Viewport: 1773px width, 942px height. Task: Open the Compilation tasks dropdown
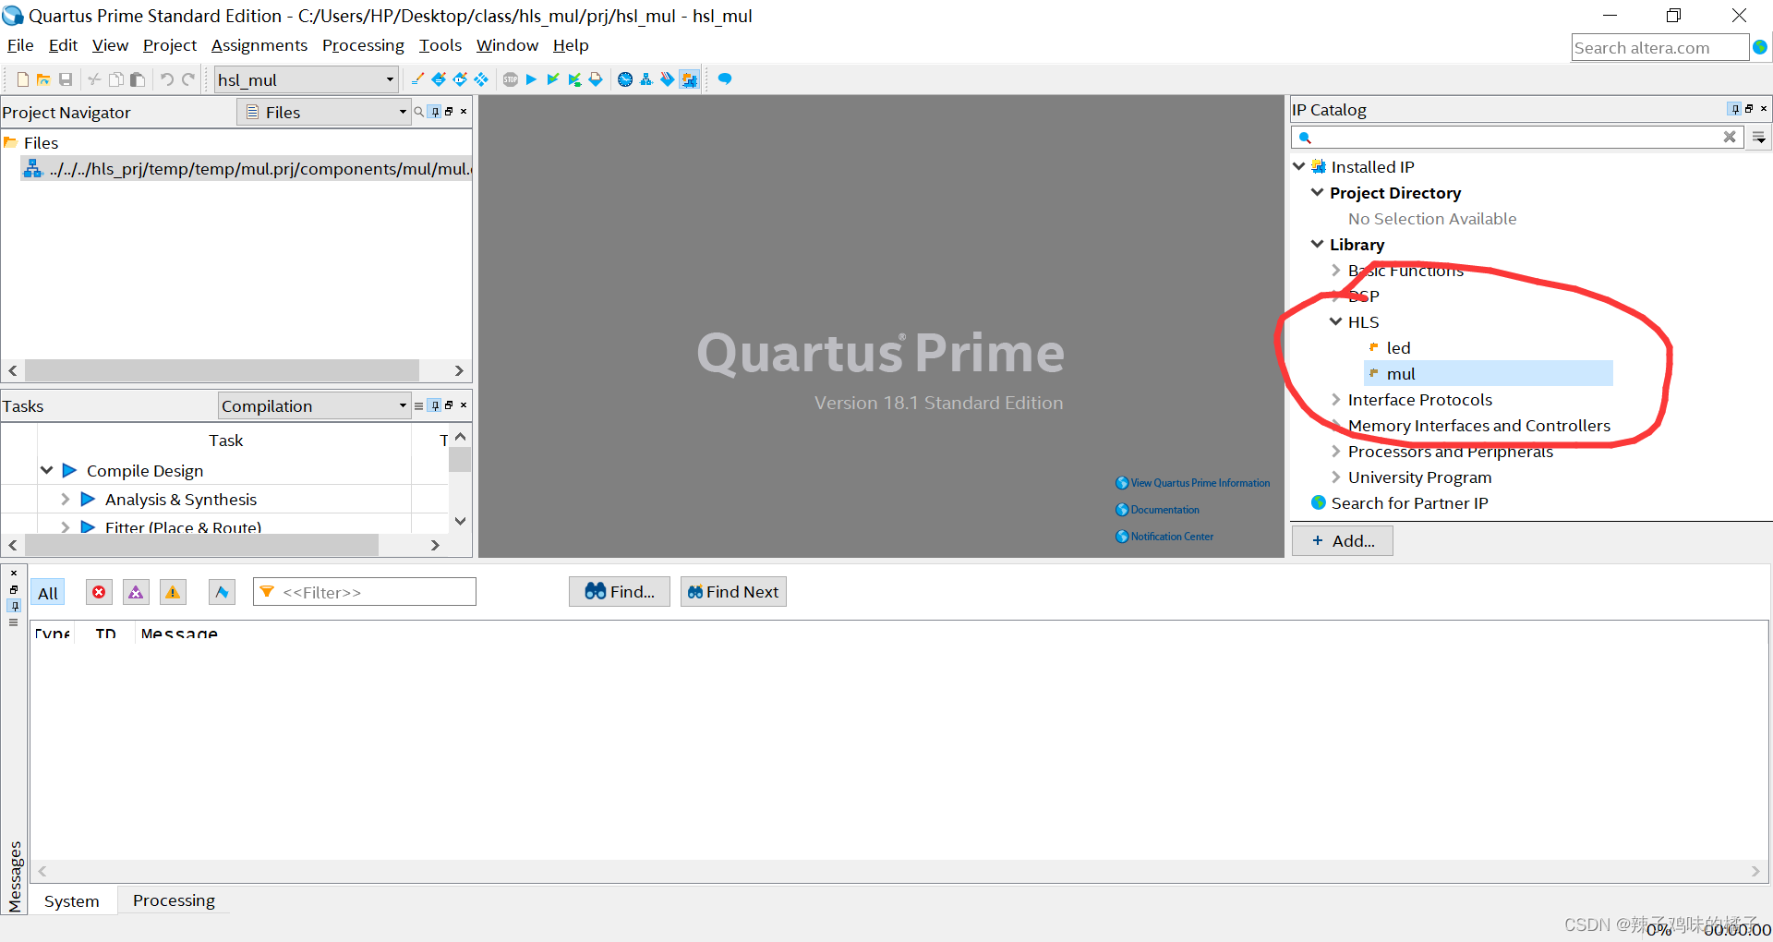point(402,405)
